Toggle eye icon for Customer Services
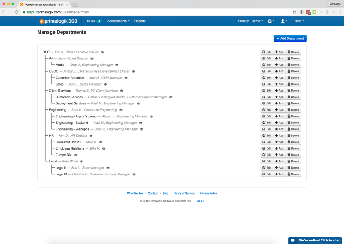This screenshot has height=244, width=344. click(x=171, y=97)
